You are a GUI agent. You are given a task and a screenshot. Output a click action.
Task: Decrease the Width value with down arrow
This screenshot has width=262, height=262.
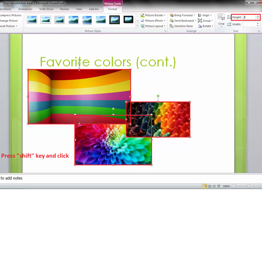(258, 26)
